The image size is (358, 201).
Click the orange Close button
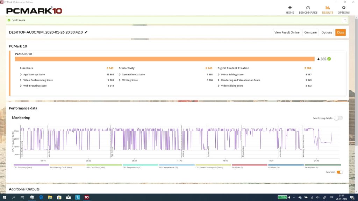tap(340, 32)
